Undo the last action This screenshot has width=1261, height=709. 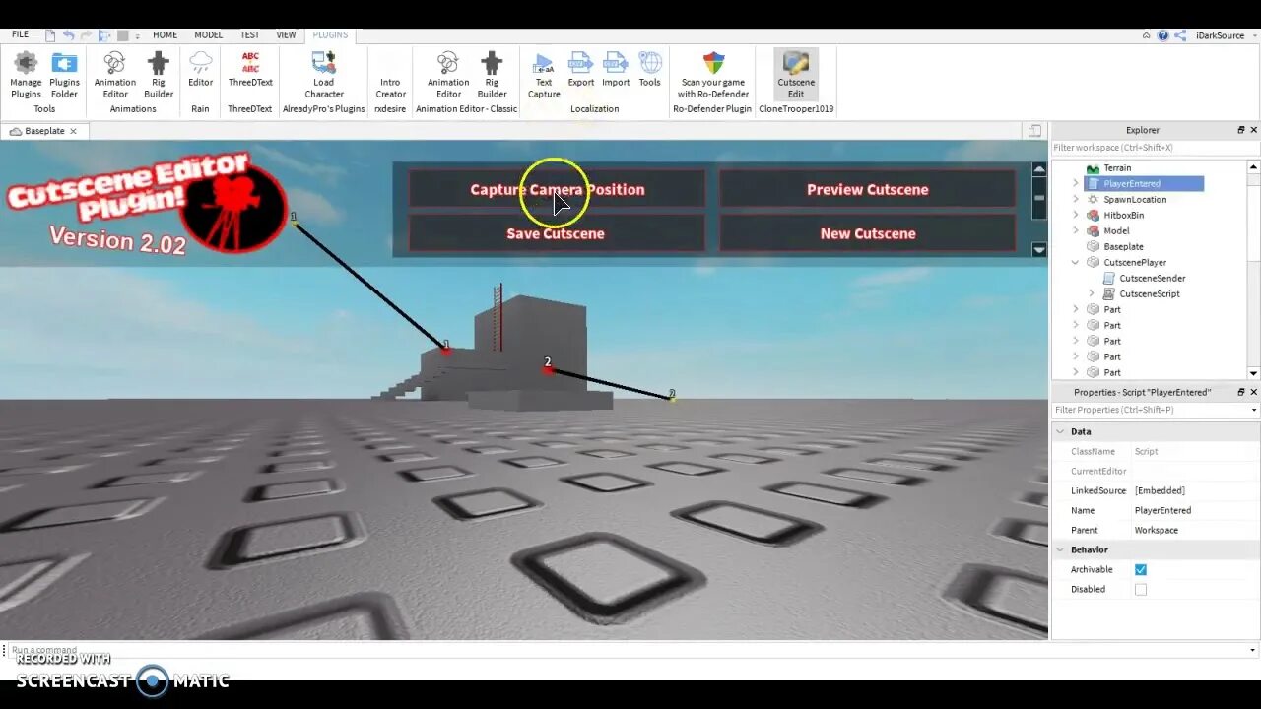[x=69, y=35]
